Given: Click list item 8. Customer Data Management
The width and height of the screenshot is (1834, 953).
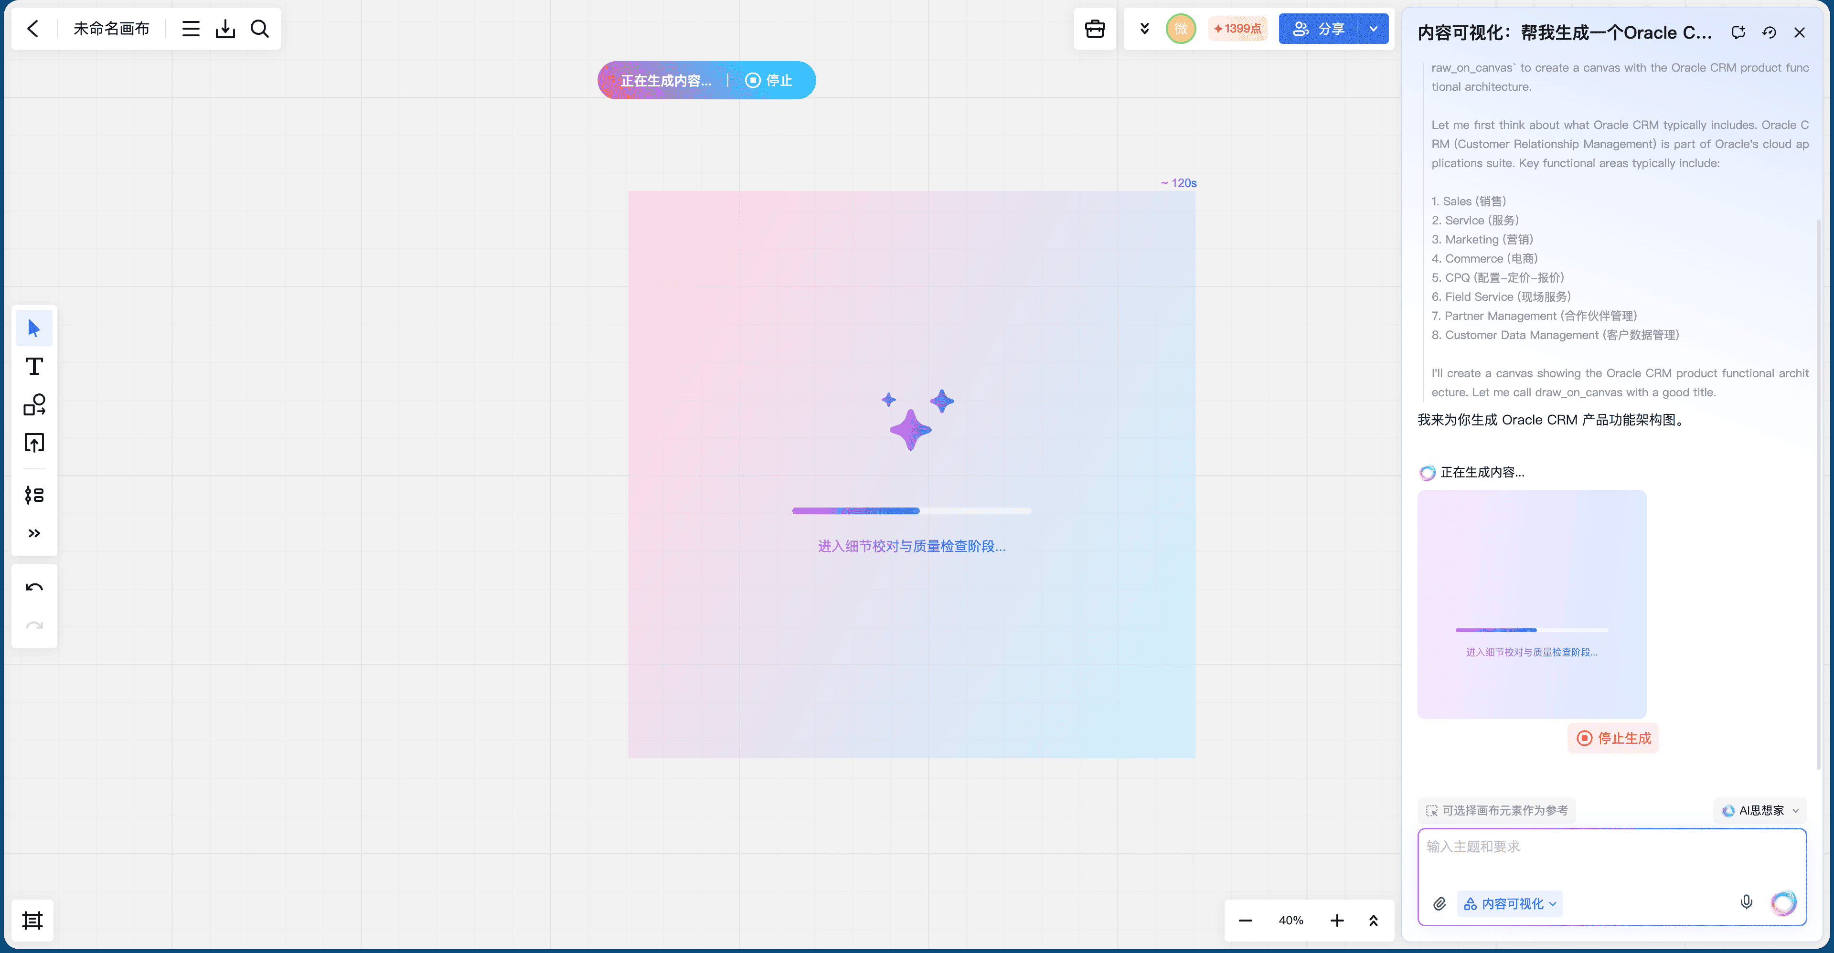Looking at the screenshot, I should [1555, 335].
